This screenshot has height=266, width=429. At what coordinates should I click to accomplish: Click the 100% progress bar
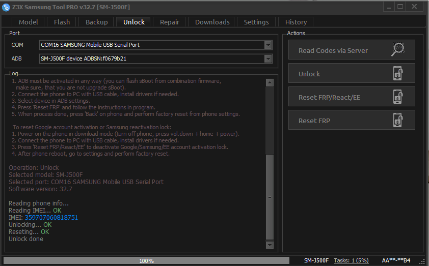146,261
